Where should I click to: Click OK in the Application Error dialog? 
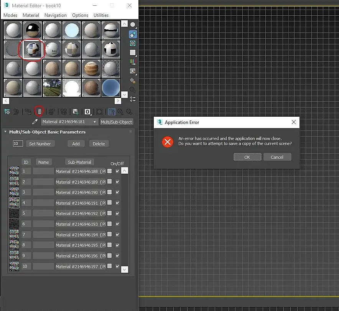click(247, 157)
